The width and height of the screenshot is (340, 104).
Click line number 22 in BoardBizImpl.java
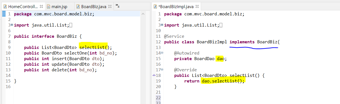[x=158, y=98]
